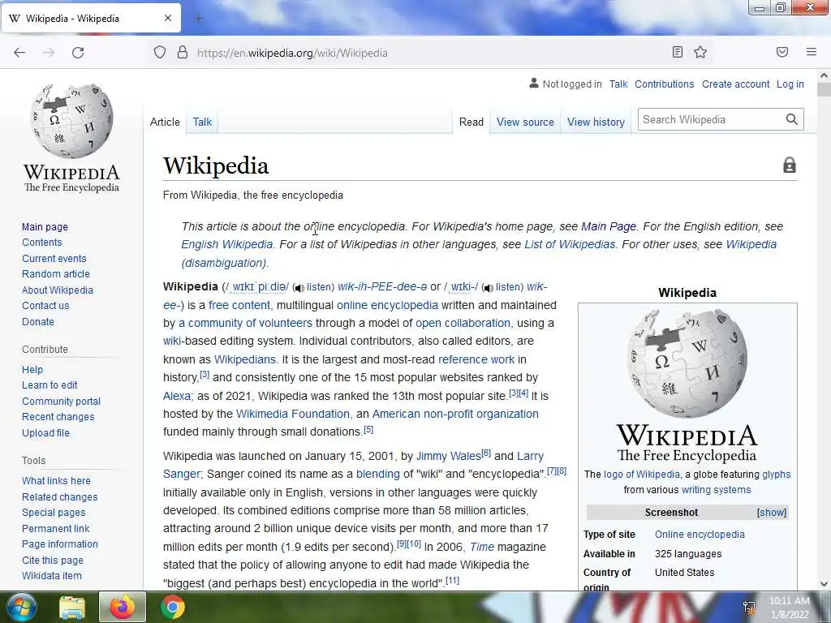The image size is (831, 623).
Task: Show the collapsed Screenshot section in infobox
Action: click(x=772, y=513)
